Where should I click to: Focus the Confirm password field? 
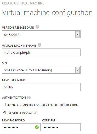[x=61, y=127]
